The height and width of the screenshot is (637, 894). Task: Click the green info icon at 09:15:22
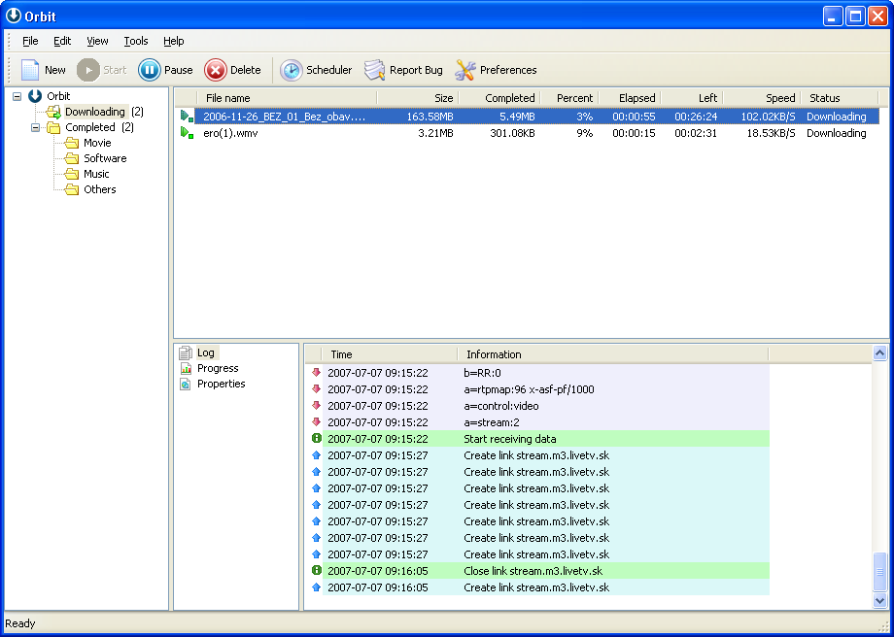click(317, 438)
